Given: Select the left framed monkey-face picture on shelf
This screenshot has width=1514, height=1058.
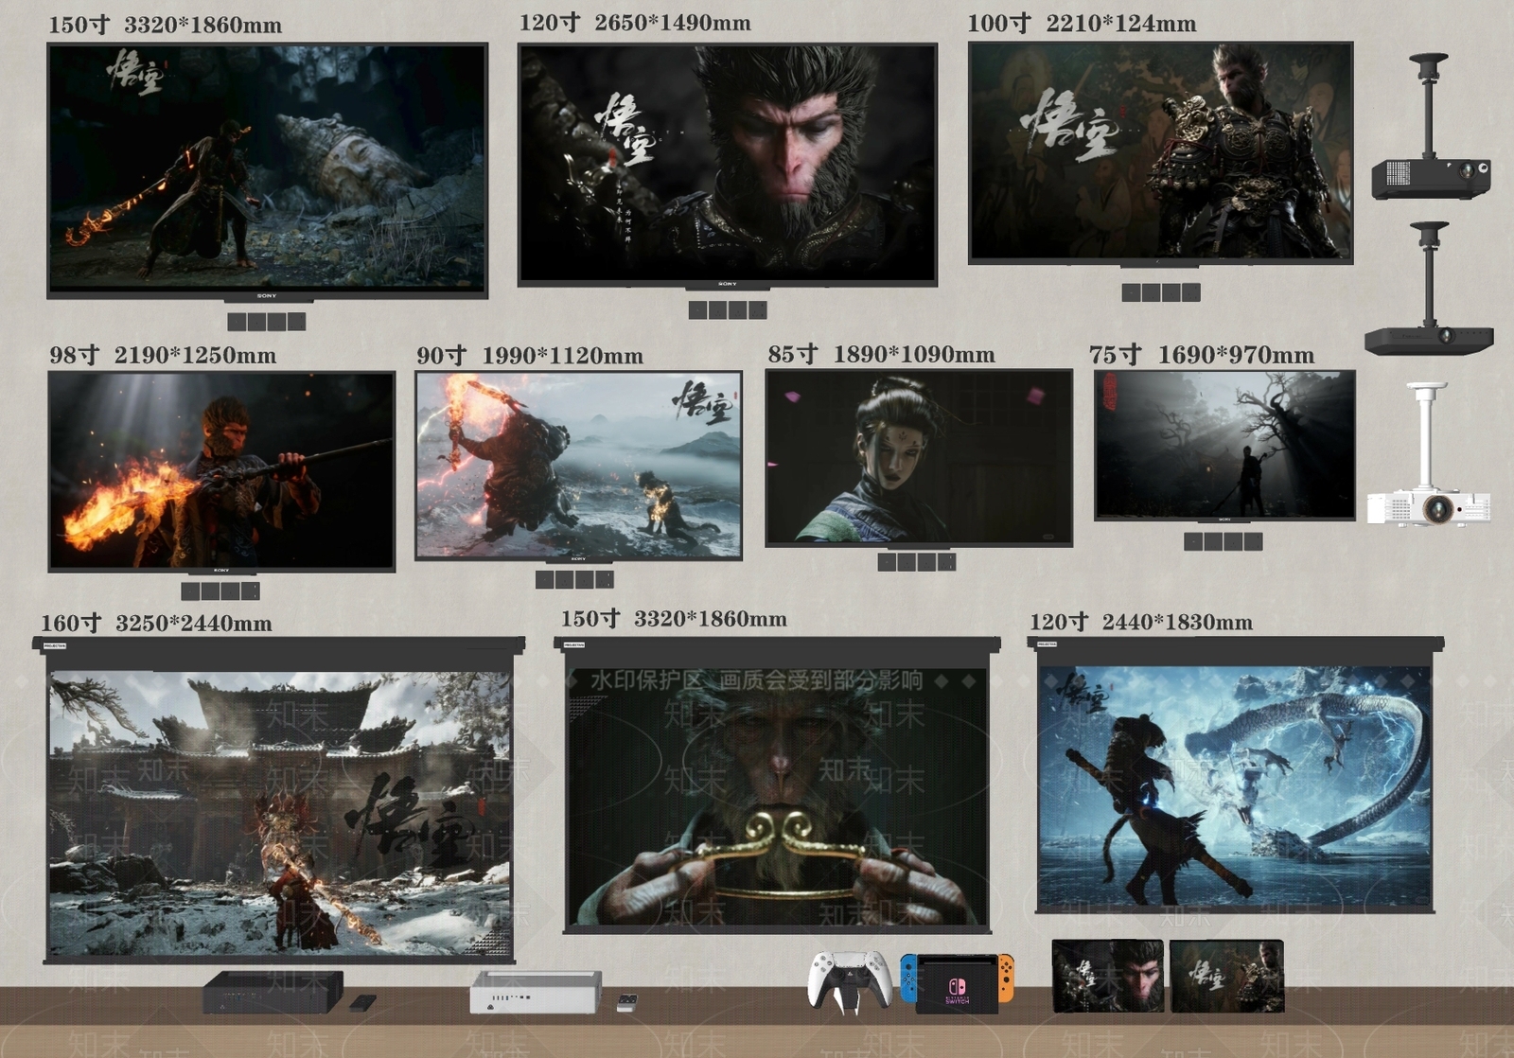Looking at the screenshot, I should [1108, 976].
